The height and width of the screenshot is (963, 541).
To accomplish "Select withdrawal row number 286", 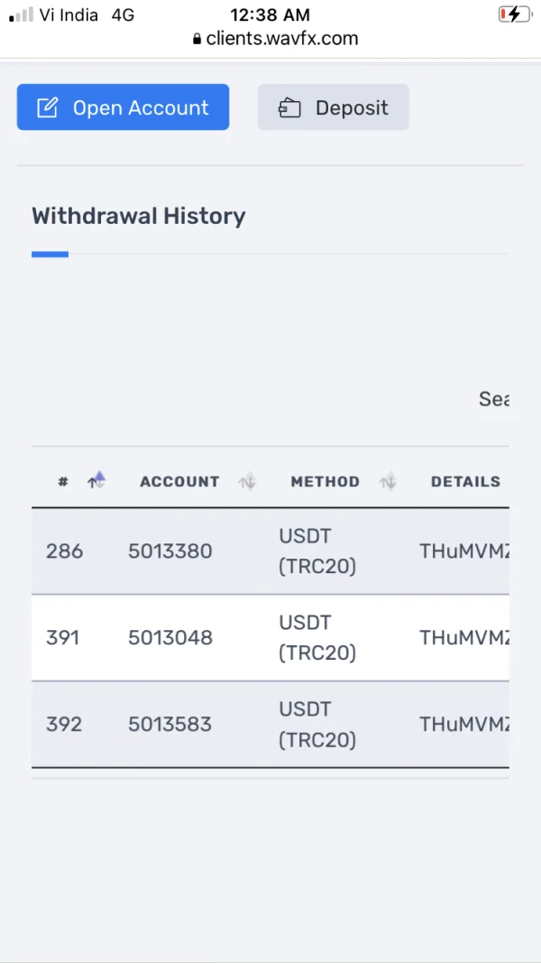I will pyautogui.click(x=64, y=551).
